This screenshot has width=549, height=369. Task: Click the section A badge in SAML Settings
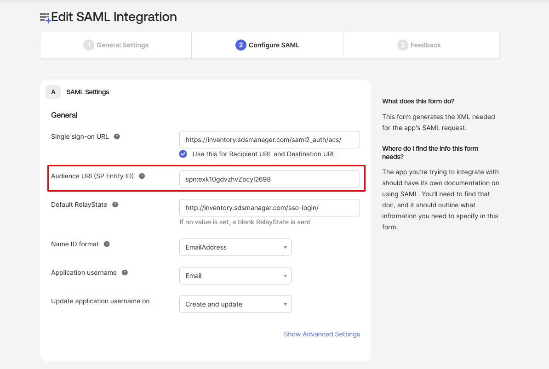tap(53, 92)
